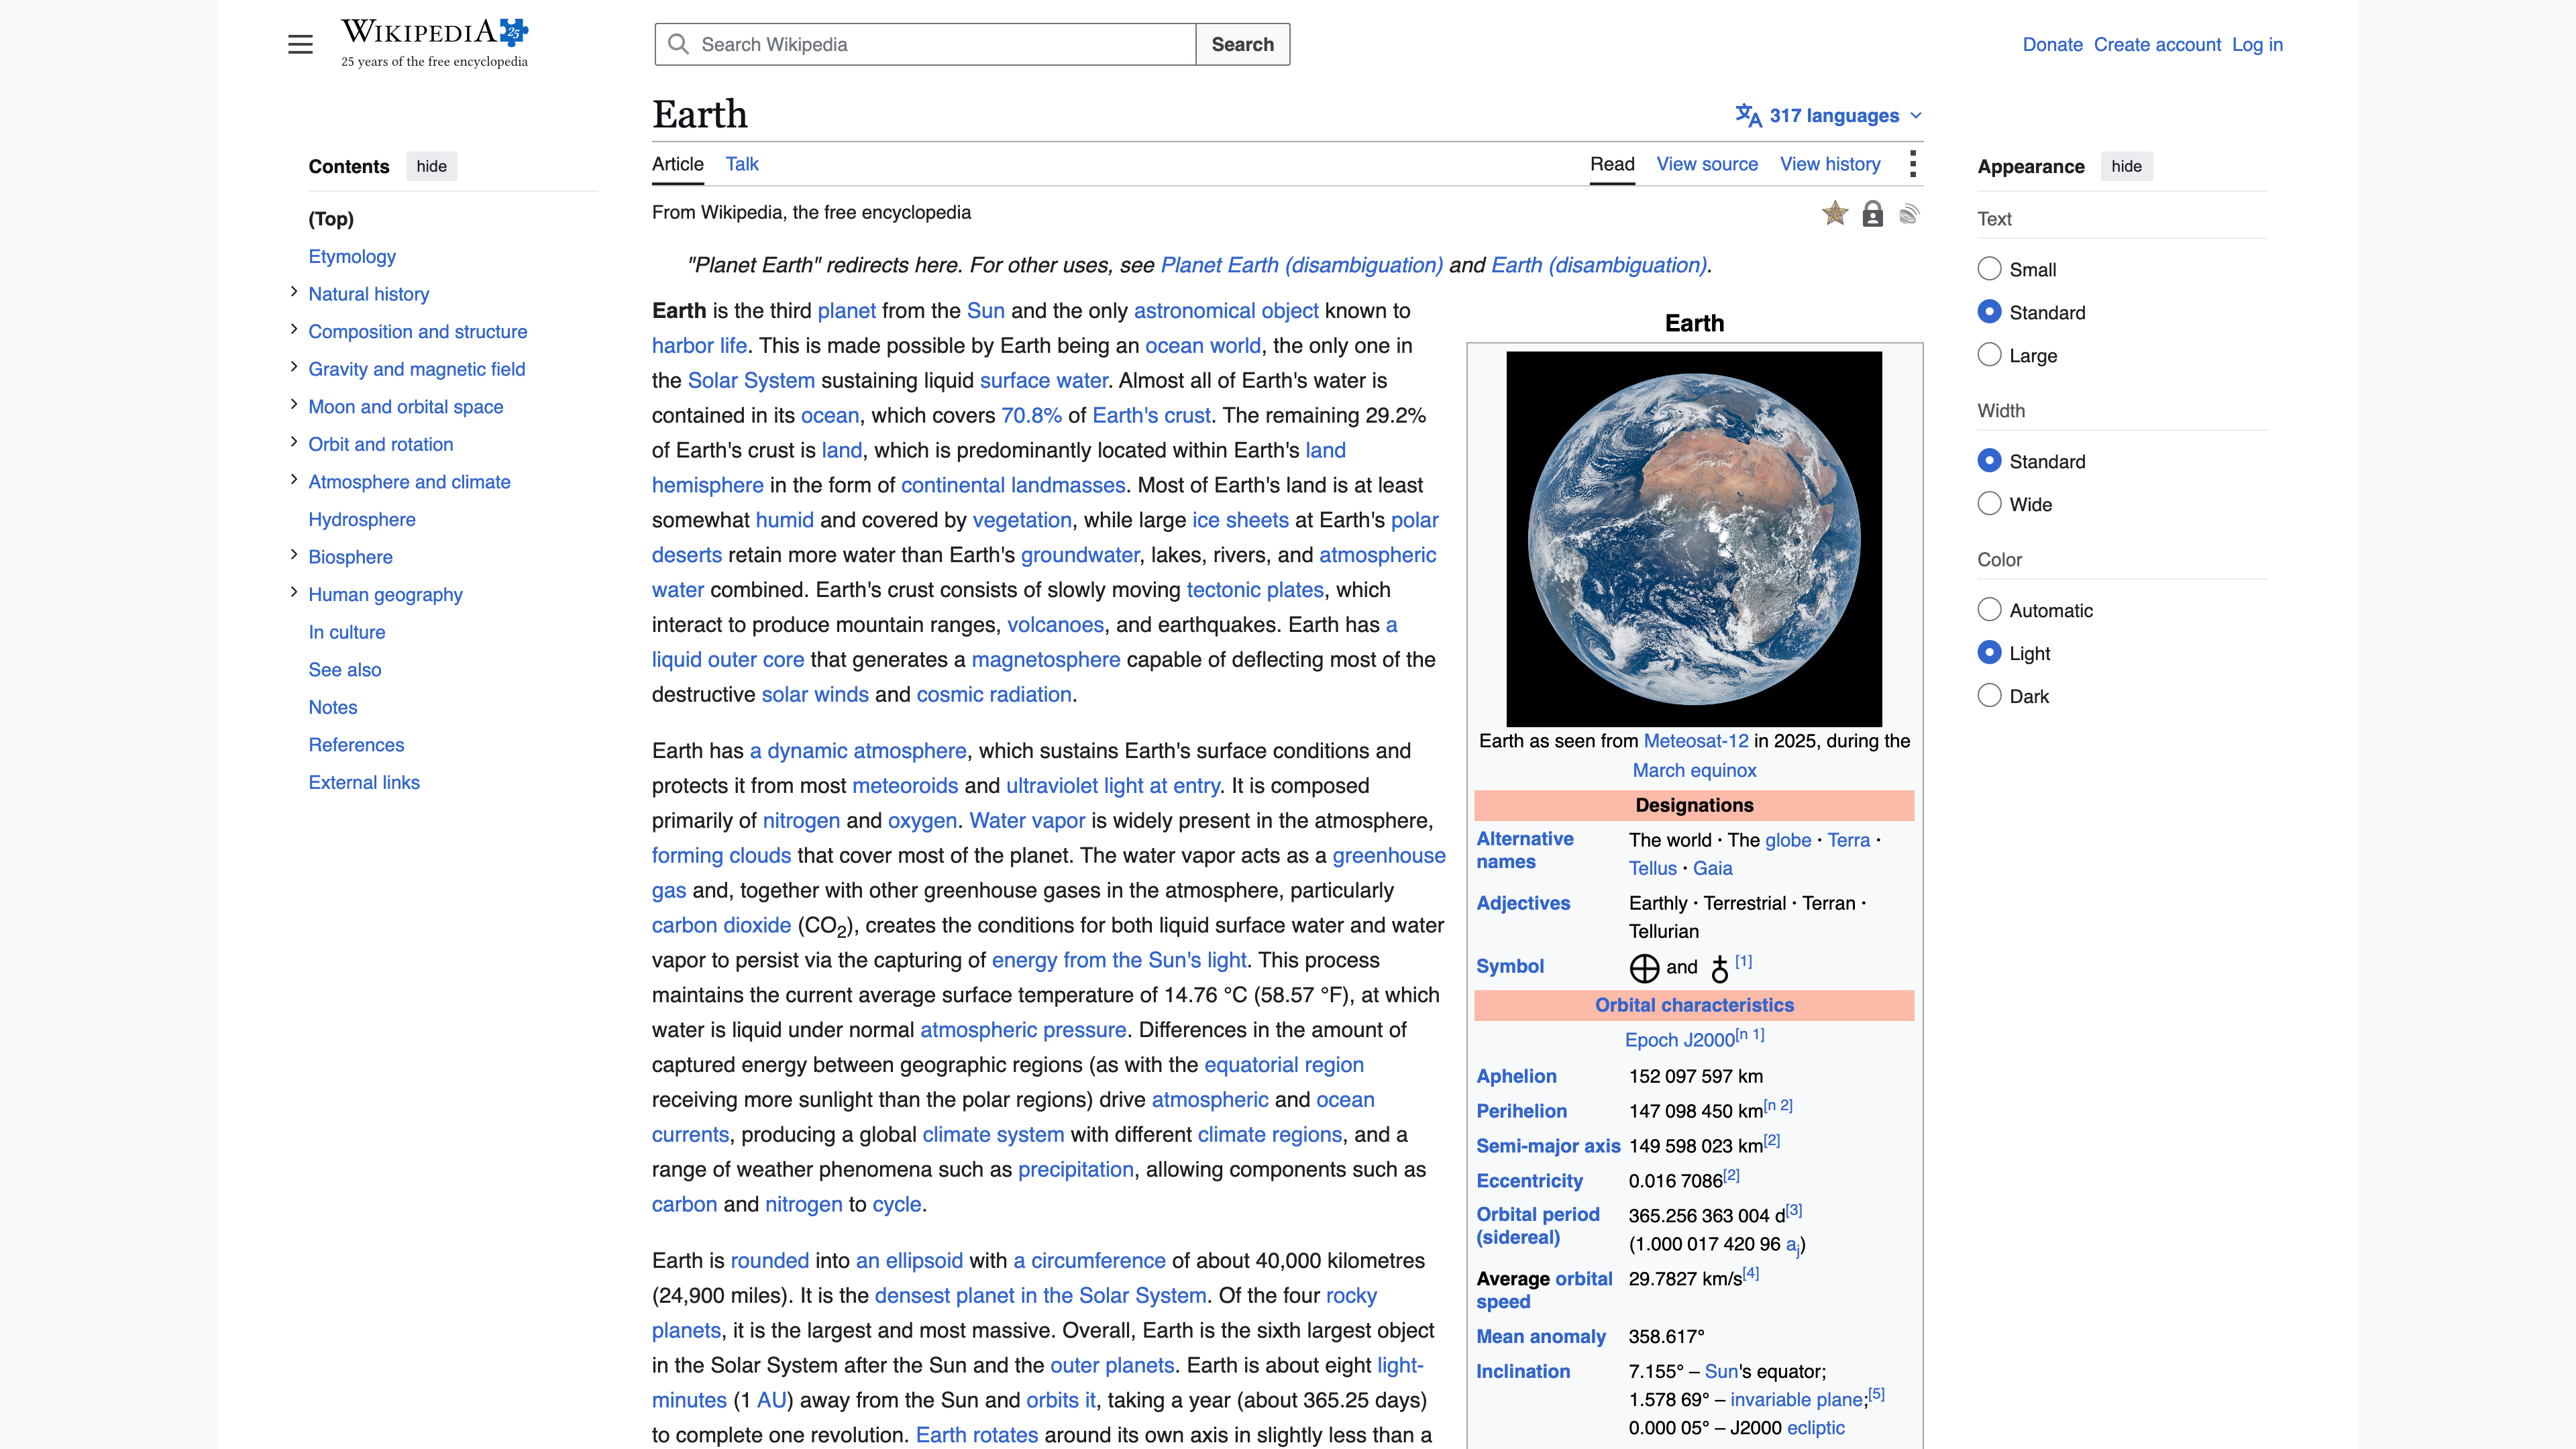Click footnote [1] beside the Symbol

point(1744,961)
